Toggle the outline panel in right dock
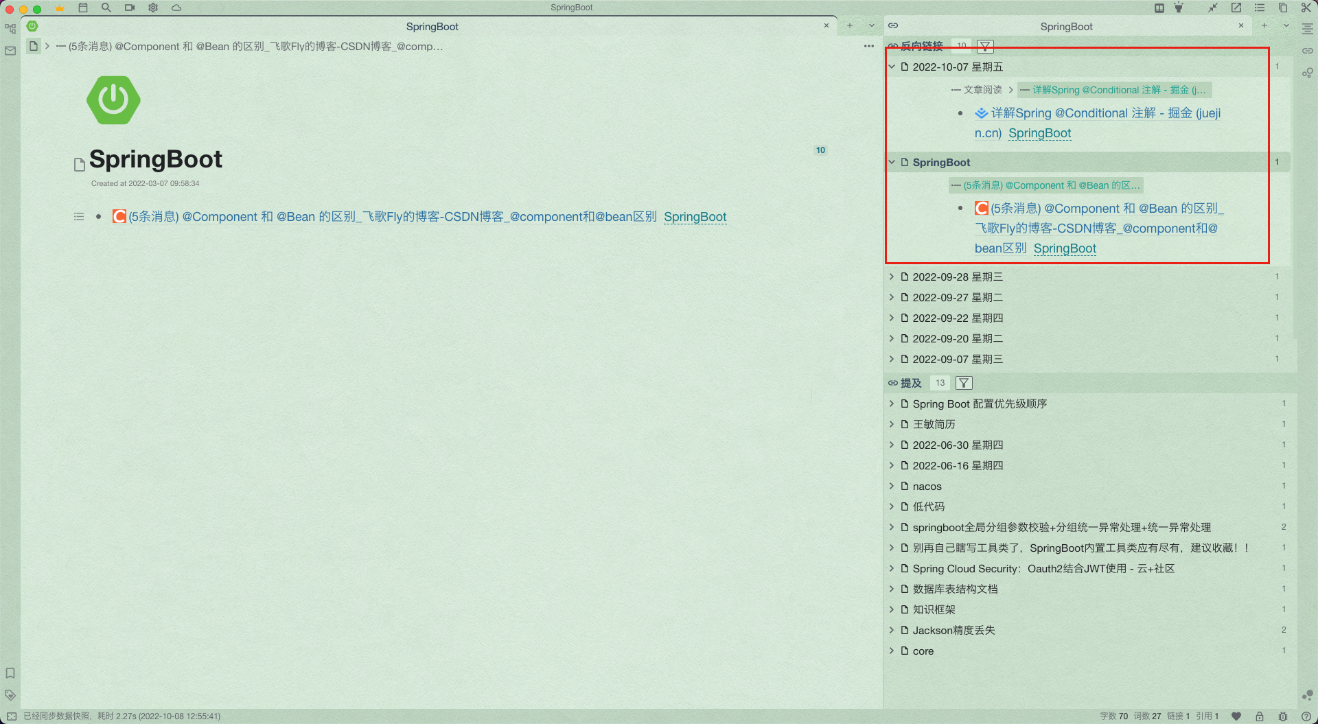Screen dimensions: 1318x724 1308,29
